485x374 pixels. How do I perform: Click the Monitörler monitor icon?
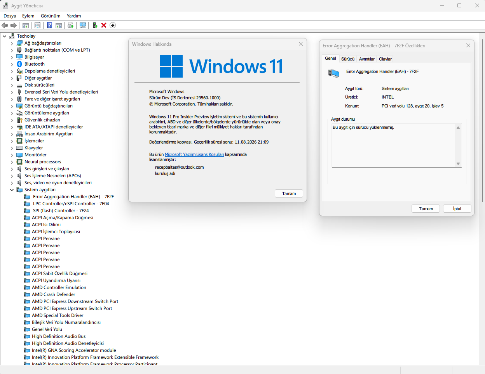pyautogui.click(x=19, y=155)
